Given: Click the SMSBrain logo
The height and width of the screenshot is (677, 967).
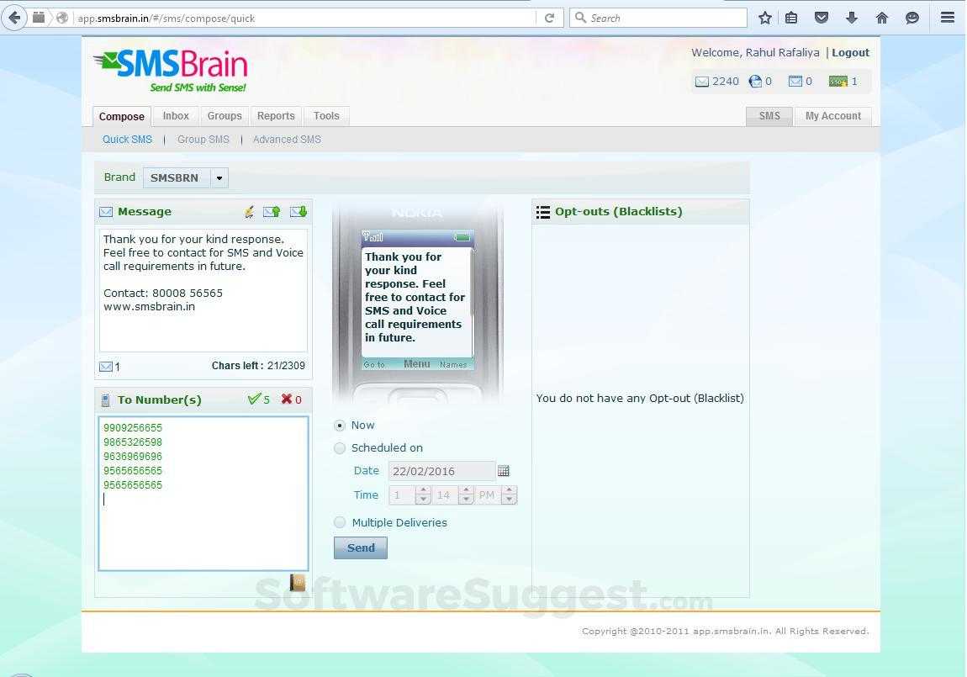Looking at the screenshot, I should tap(171, 71).
